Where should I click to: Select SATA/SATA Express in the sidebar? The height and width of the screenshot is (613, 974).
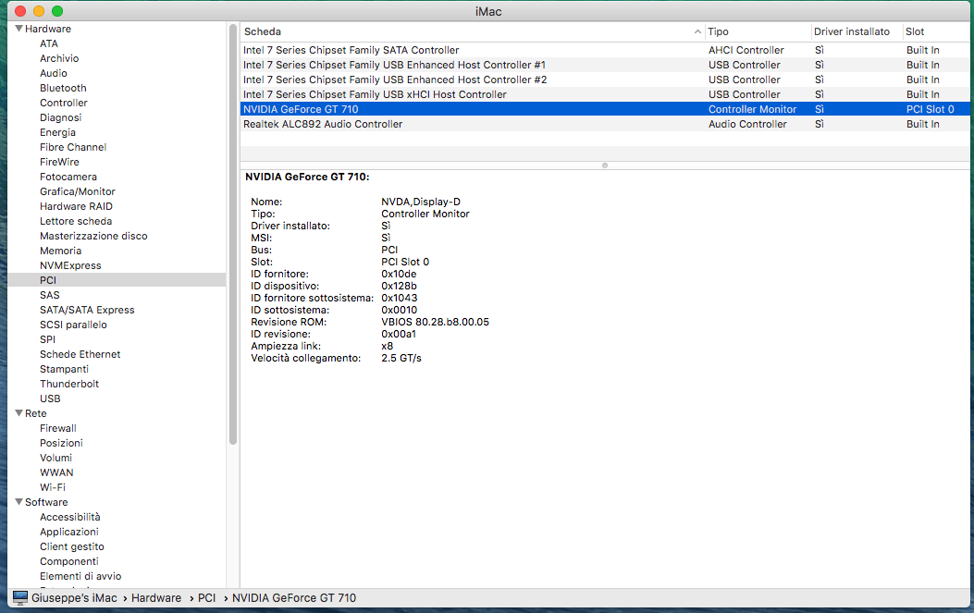click(x=87, y=310)
